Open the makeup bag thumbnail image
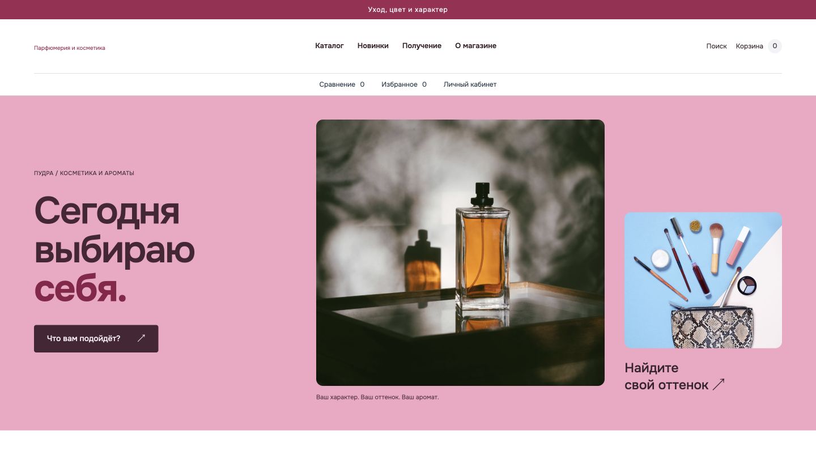Screen dimensions: 816x459 tap(703, 280)
